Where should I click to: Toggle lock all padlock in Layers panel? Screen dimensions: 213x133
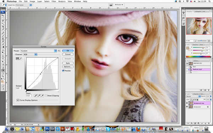(197, 100)
